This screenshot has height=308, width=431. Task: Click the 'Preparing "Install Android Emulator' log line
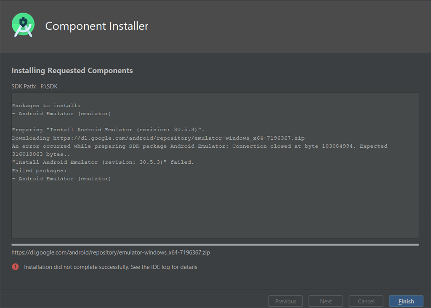108,130
